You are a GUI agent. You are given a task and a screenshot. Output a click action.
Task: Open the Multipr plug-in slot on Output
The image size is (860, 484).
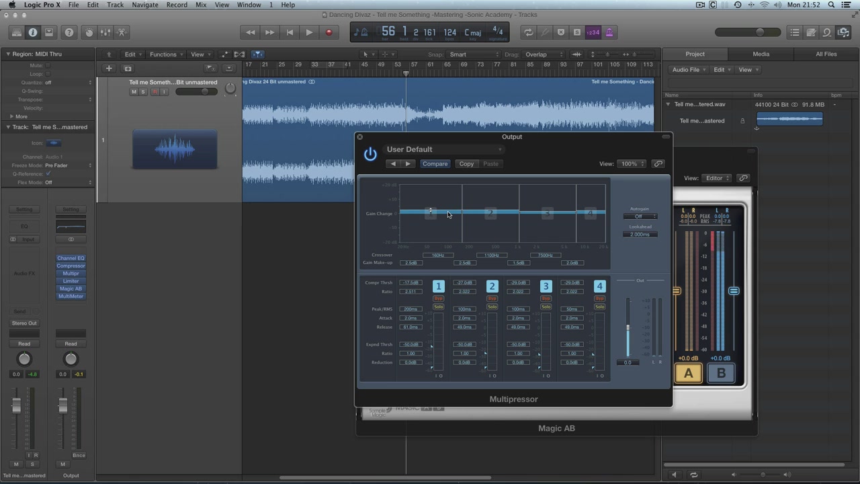point(71,274)
